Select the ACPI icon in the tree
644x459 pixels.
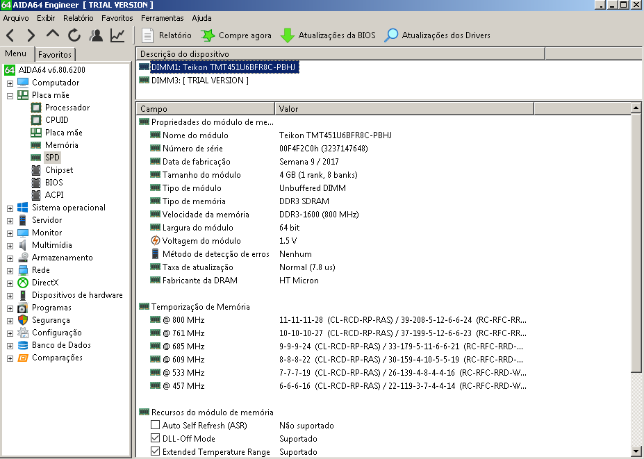click(x=36, y=195)
